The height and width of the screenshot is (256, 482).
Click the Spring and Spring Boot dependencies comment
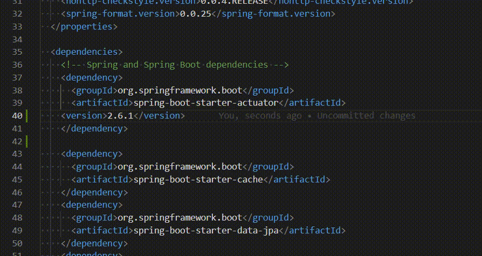[x=175, y=65]
